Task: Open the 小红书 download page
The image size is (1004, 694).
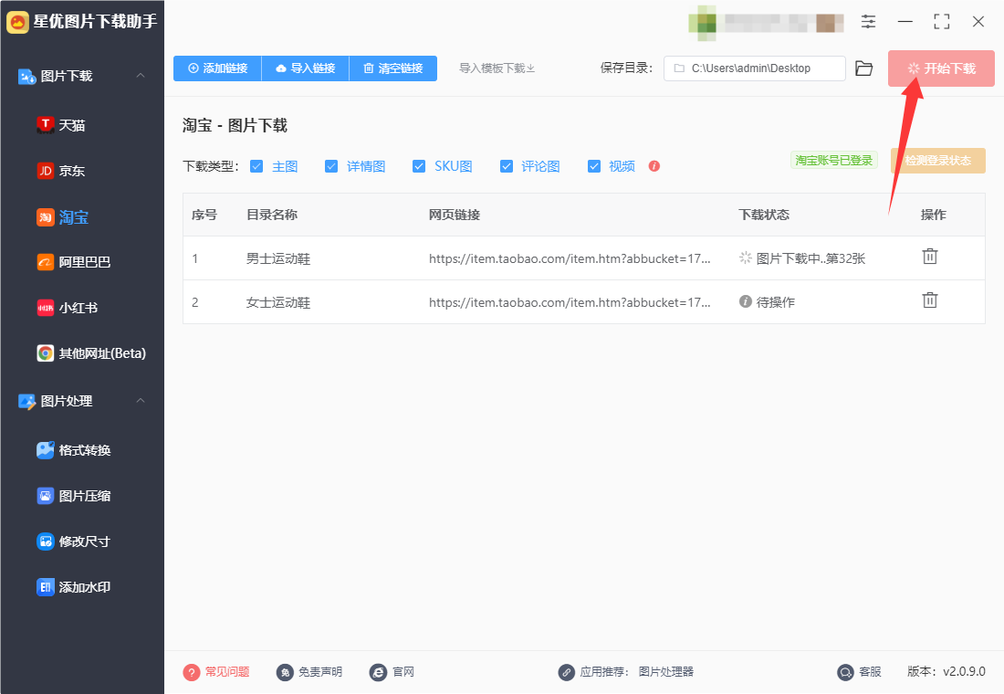Action: coord(68,308)
